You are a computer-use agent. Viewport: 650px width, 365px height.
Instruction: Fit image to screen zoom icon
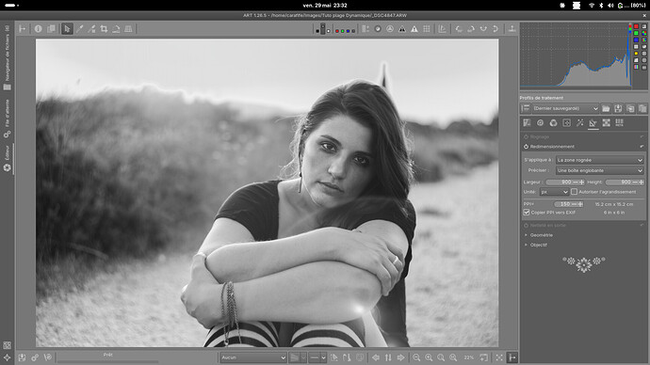click(441, 357)
